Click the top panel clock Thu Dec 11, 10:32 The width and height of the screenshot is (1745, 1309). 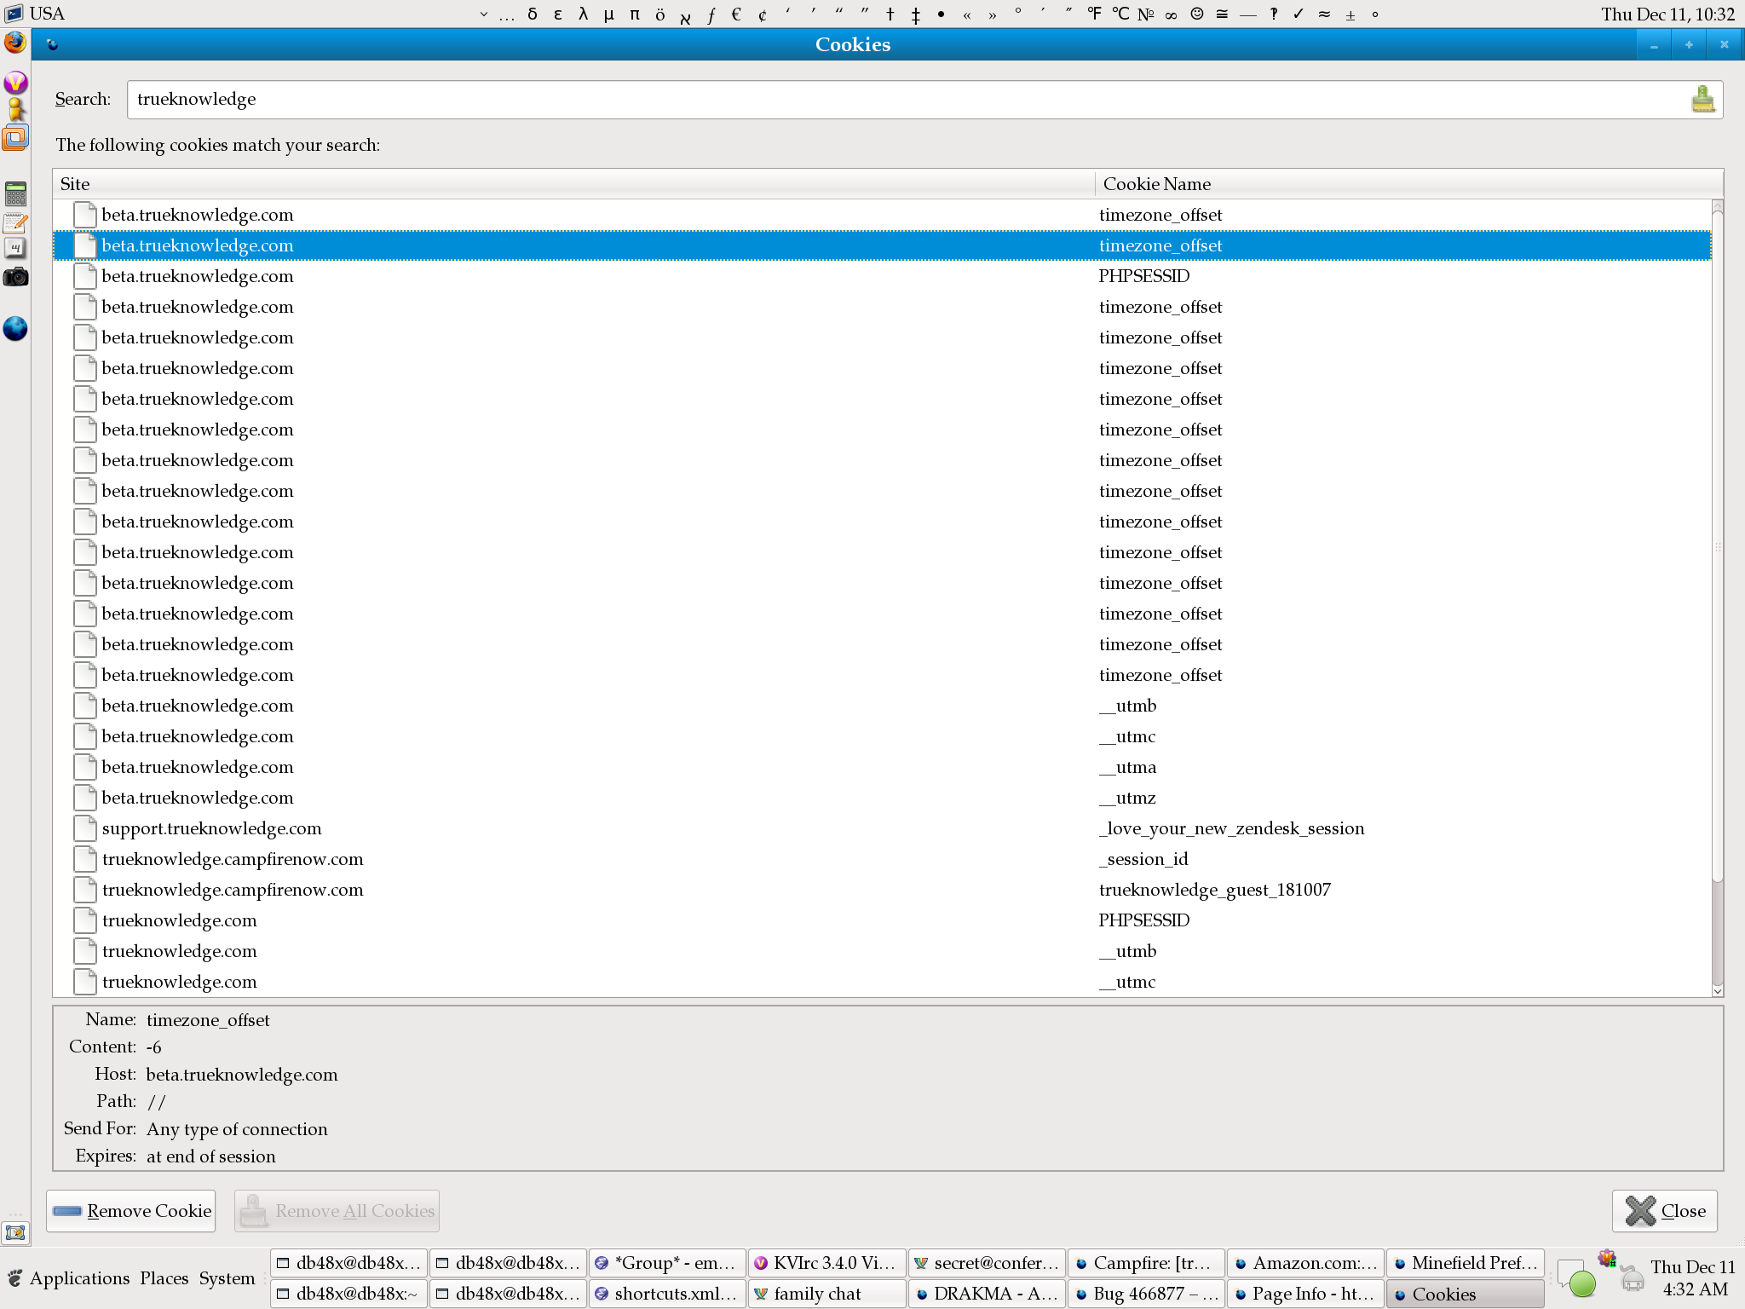pyautogui.click(x=1667, y=14)
